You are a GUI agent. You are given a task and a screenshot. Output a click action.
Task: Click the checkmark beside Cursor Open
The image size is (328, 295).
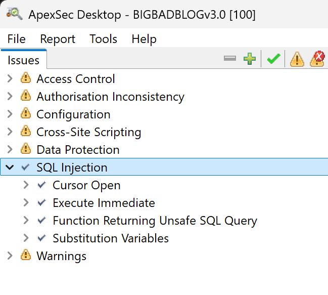click(x=41, y=185)
